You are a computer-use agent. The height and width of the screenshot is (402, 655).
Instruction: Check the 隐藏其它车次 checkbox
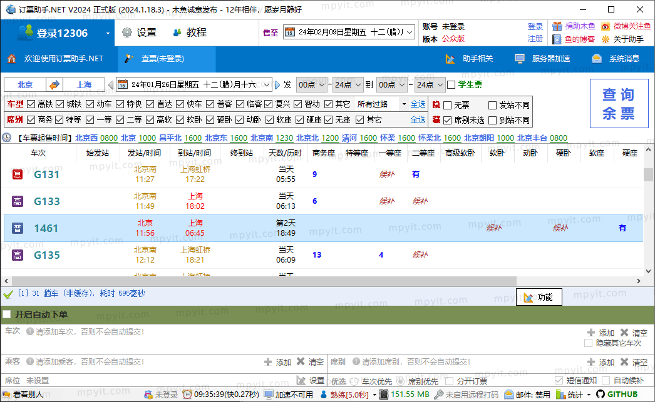(x=588, y=343)
